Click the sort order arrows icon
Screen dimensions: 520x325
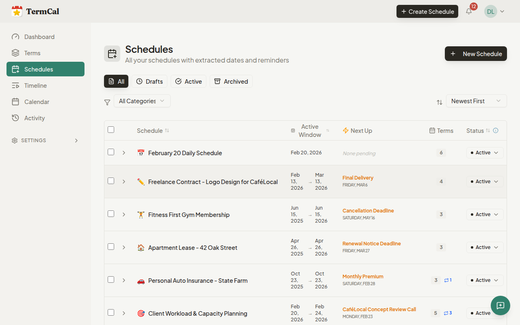tap(440, 102)
